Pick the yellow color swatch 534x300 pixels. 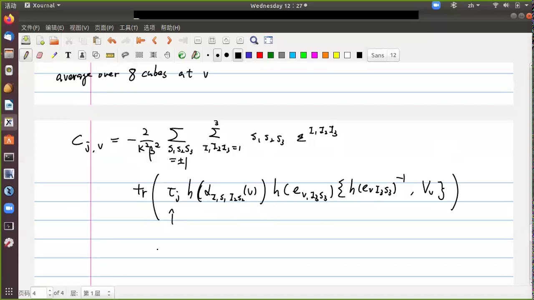coord(336,55)
